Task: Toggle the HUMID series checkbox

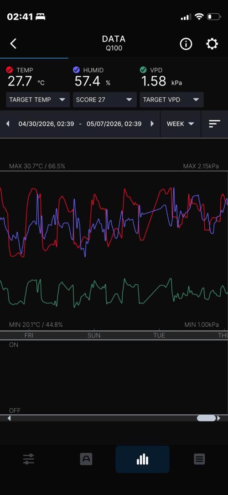Action: pyautogui.click(x=77, y=70)
